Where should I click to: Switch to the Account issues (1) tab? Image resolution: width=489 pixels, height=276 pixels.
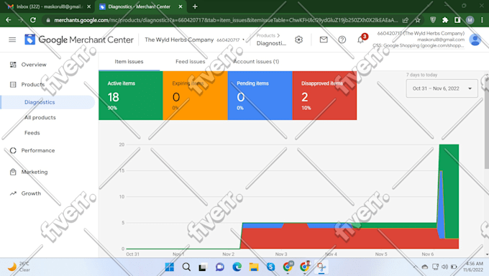point(256,62)
